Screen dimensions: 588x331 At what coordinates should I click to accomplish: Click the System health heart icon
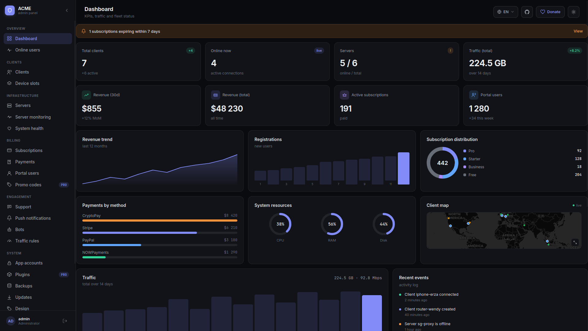click(x=9, y=128)
